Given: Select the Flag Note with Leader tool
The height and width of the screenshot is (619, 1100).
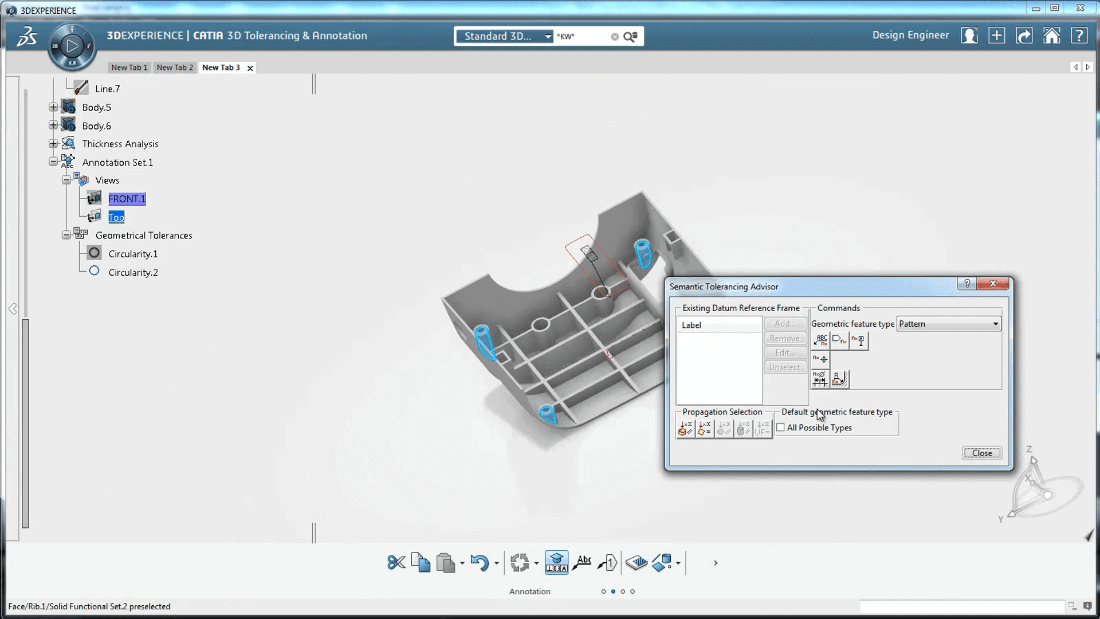Looking at the screenshot, I should (607, 562).
